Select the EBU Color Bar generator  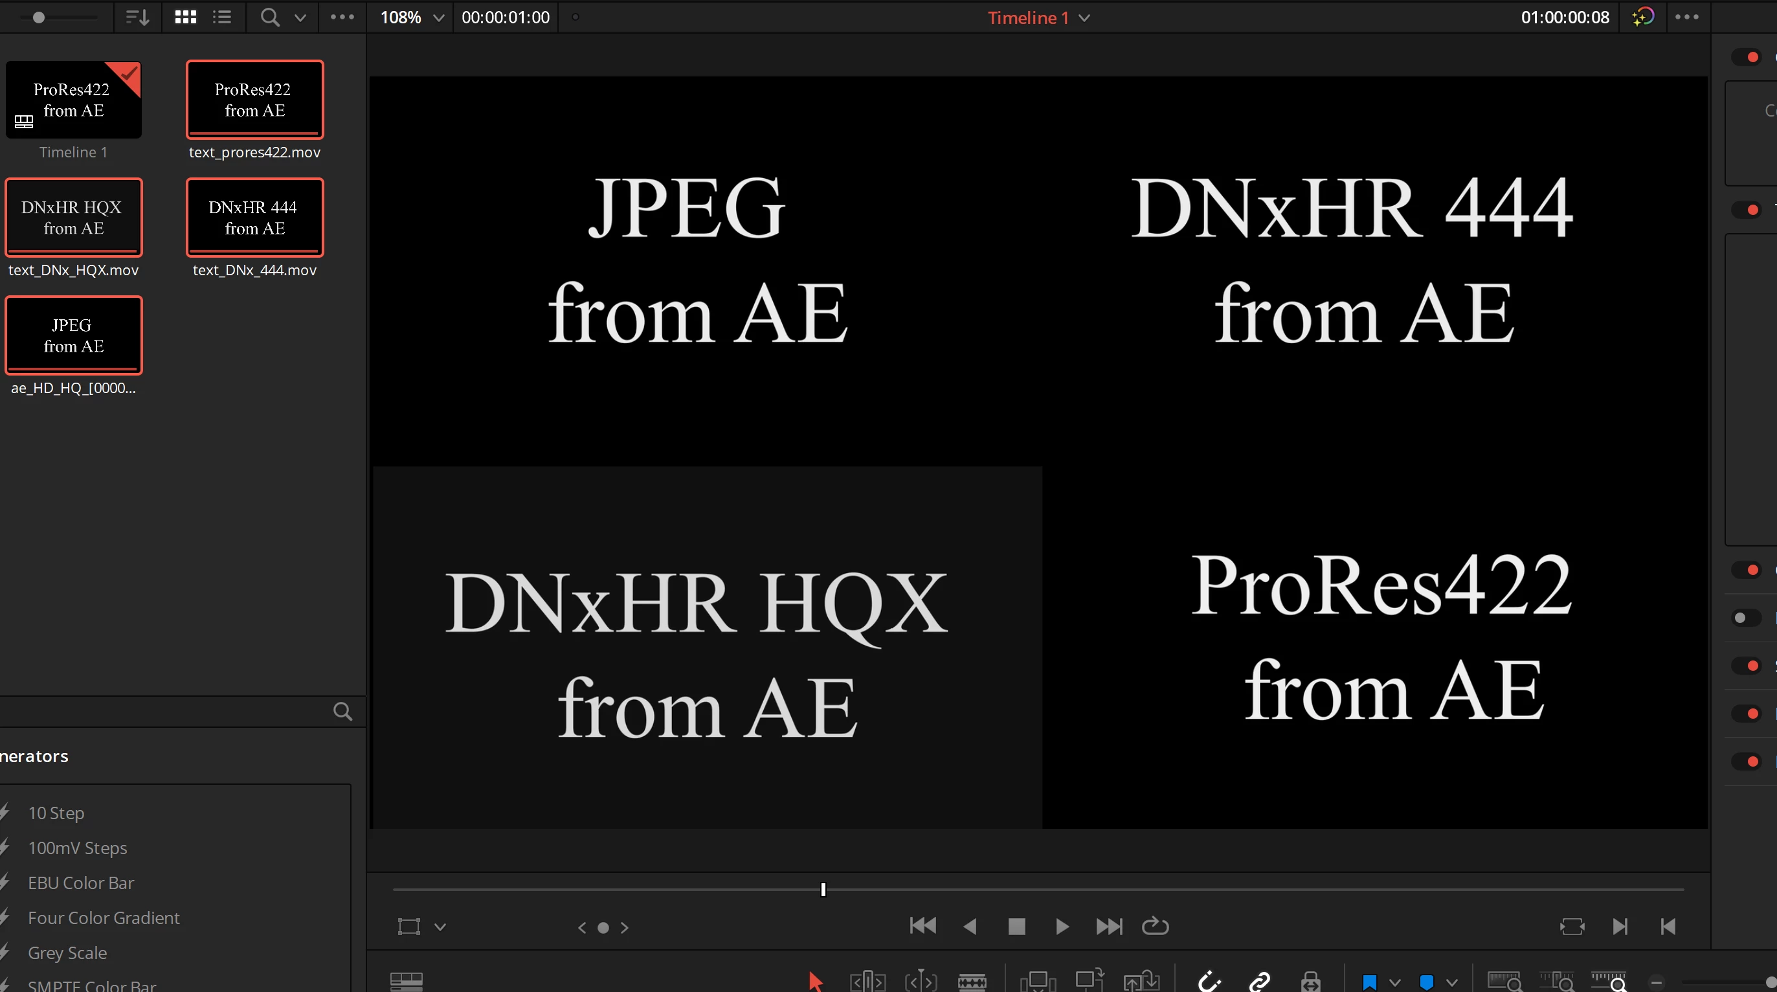[81, 883]
